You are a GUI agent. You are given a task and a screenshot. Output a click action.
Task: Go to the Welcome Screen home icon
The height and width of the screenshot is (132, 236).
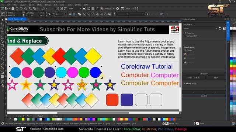click(x=6, y=19)
